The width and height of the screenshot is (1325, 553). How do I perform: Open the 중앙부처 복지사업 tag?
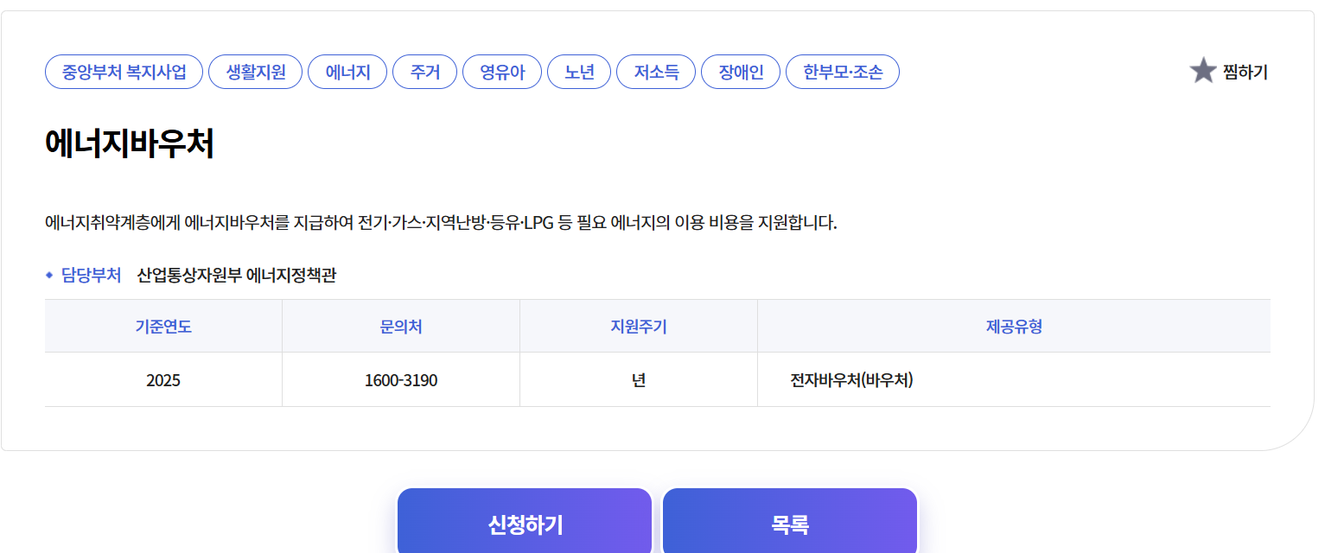(x=124, y=72)
